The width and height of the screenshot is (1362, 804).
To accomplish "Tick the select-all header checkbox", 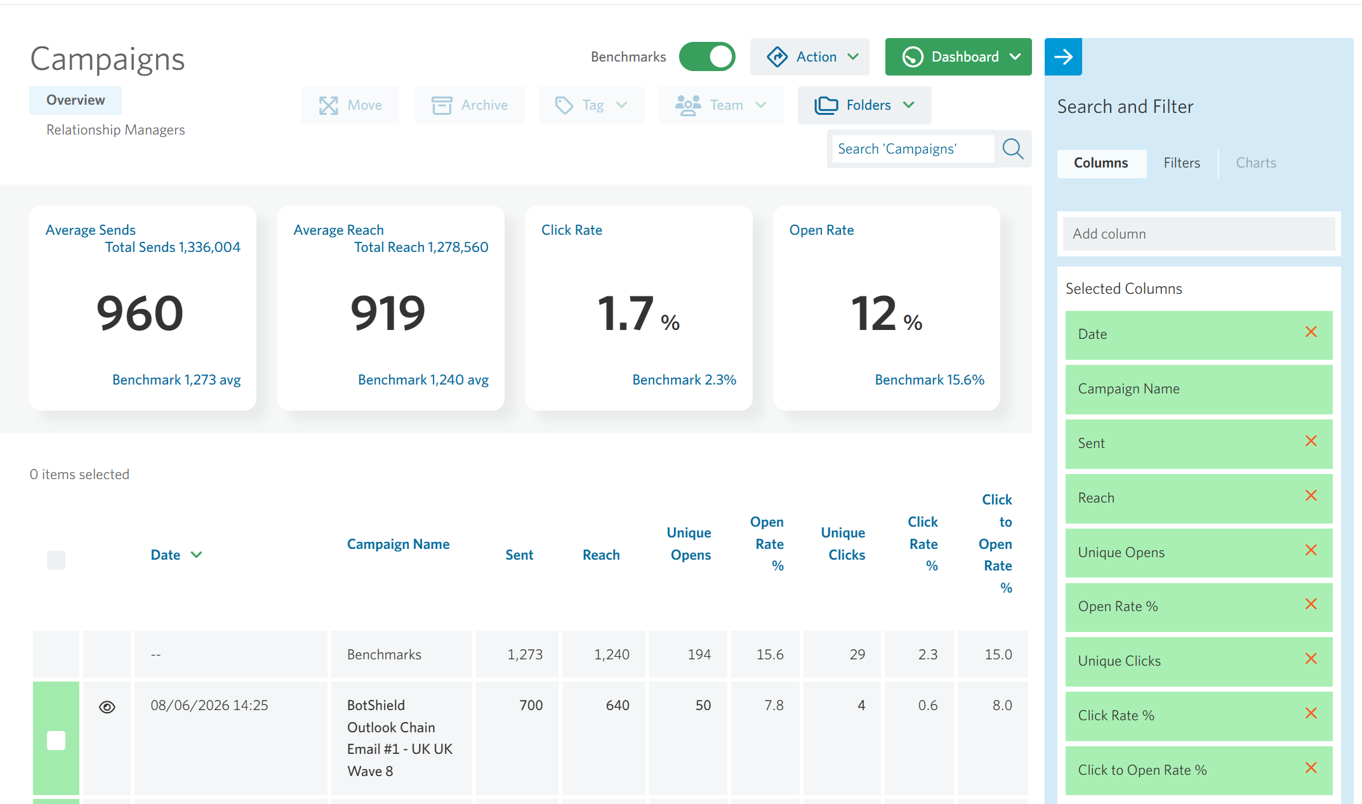I will 56,560.
